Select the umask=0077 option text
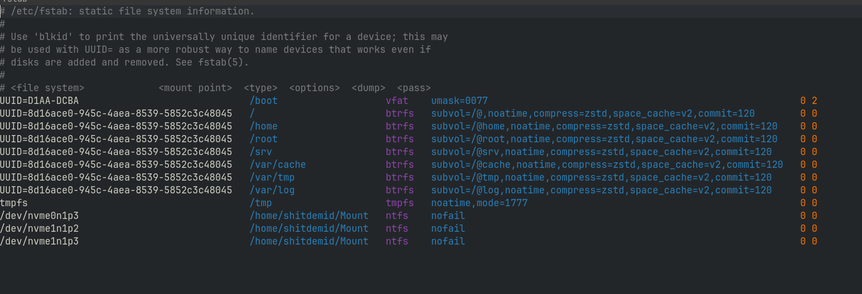This screenshot has height=294, width=862. 459,101
